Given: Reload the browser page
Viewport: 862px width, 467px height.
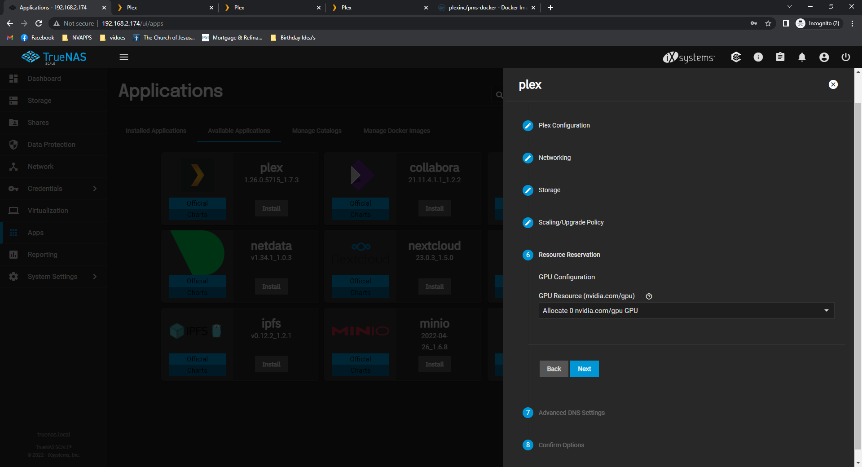Looking at the screenshot, I should [39, 23].
